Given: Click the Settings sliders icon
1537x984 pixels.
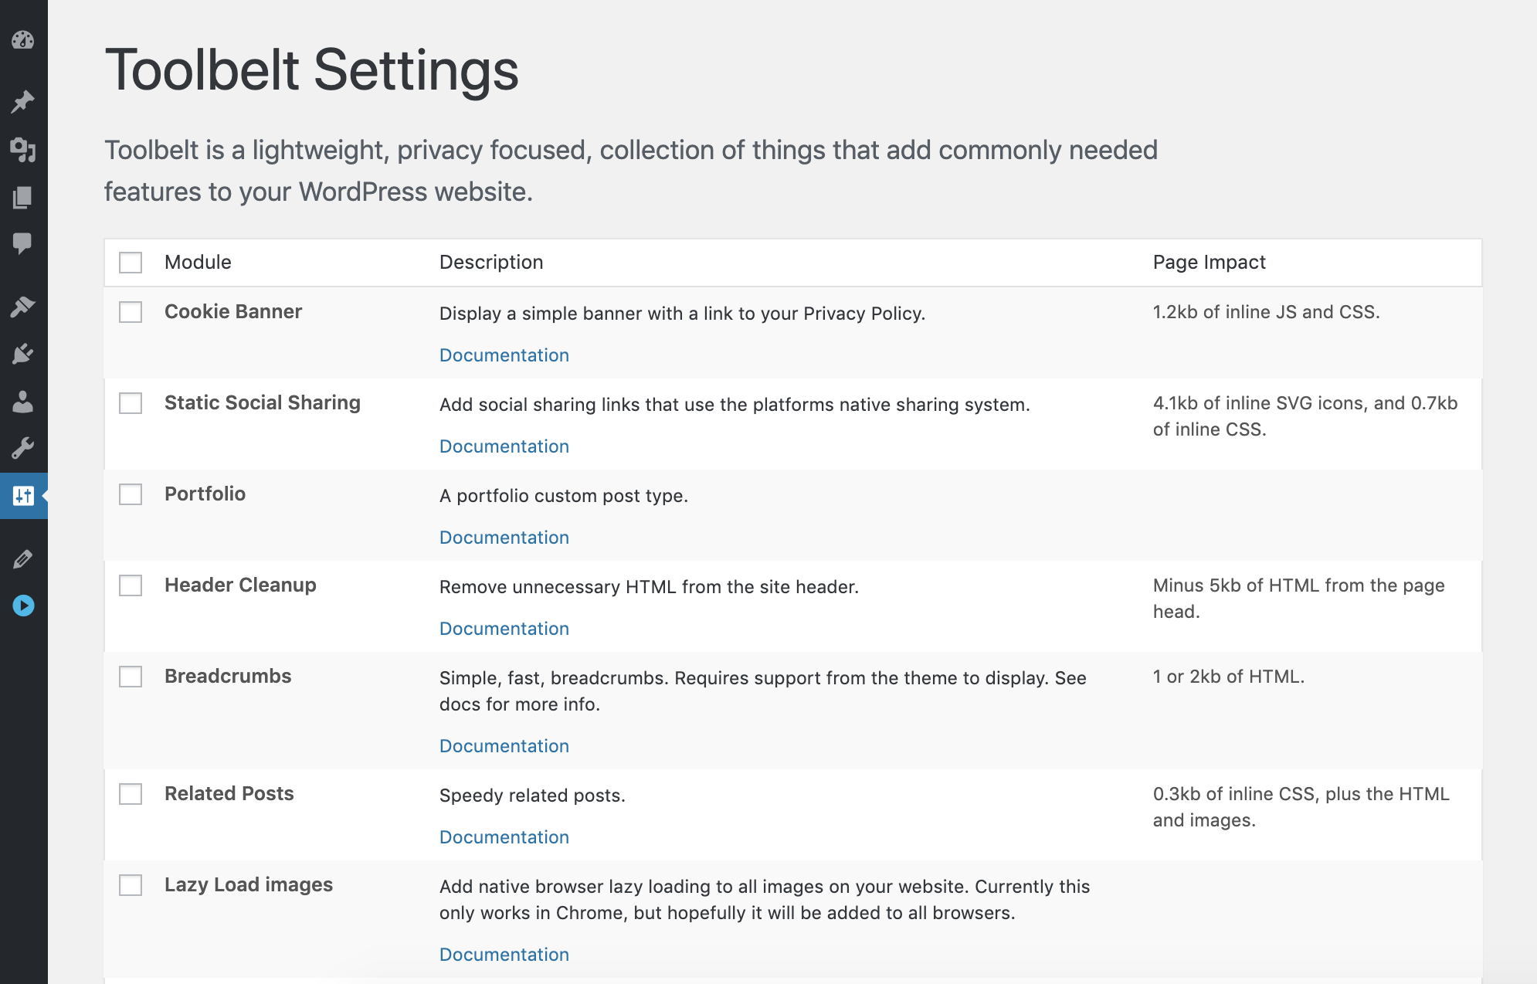Looking at the screenshot, I should point(23,496).
